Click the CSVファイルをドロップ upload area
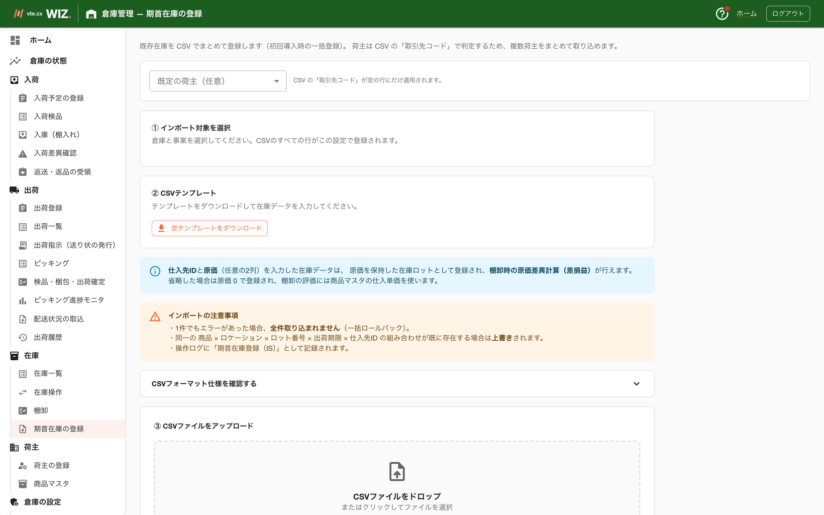The width and height of the screenshot is (824, 515). tap(397, 478)
